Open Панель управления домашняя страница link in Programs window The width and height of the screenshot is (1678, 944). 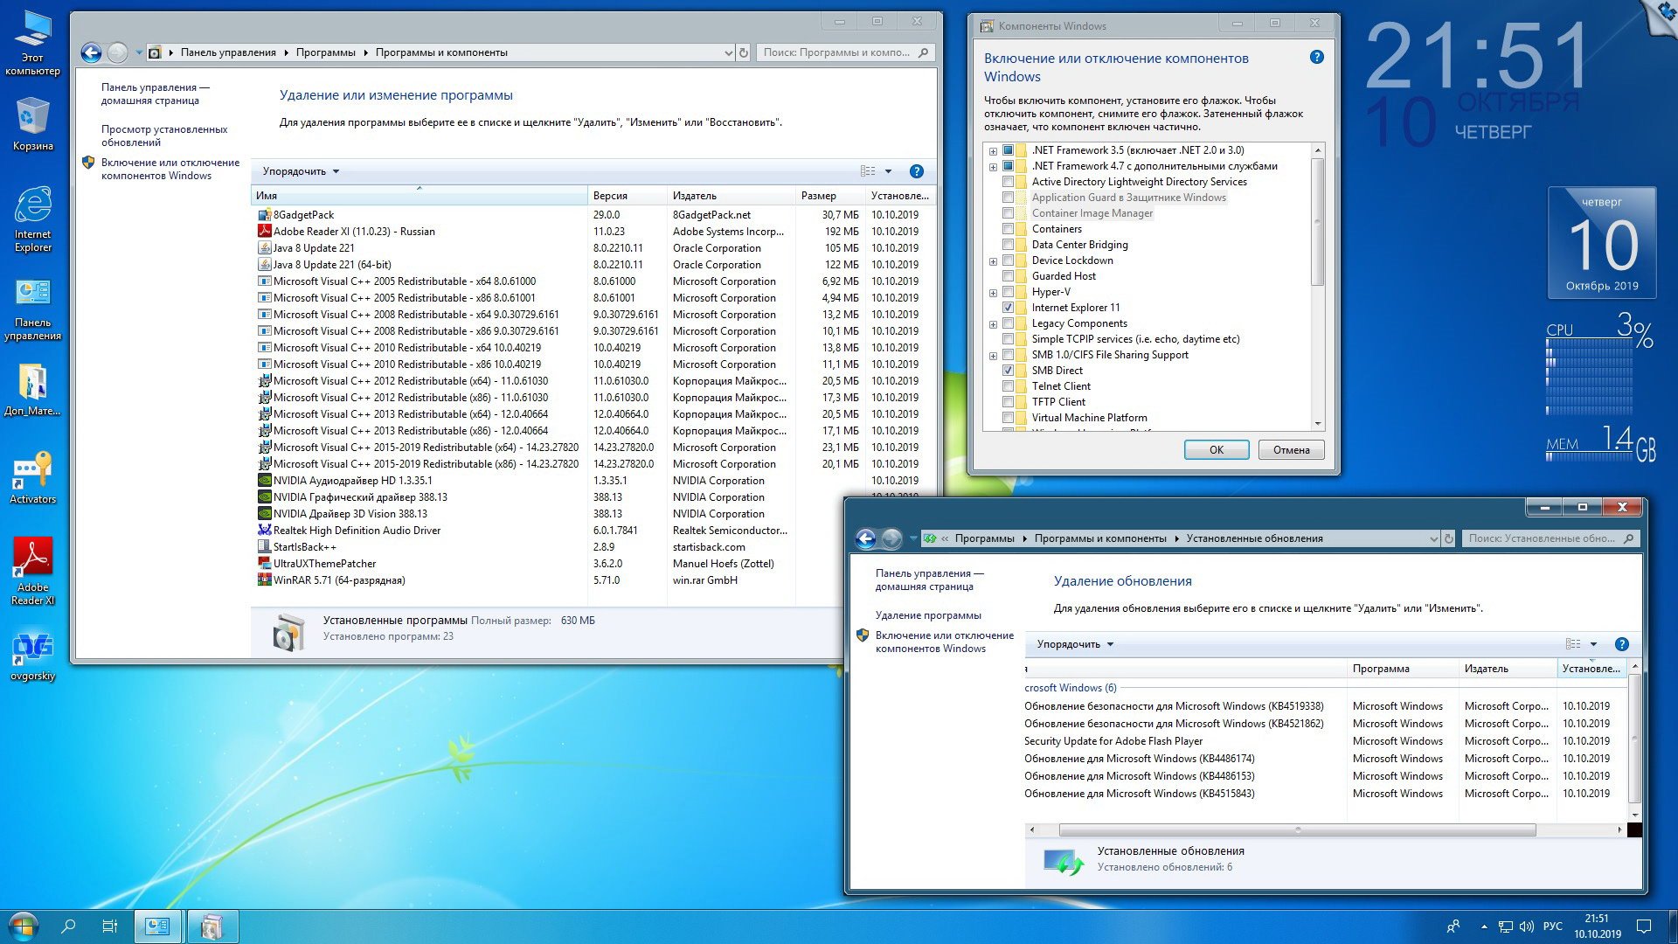click(x=155, y=94)
